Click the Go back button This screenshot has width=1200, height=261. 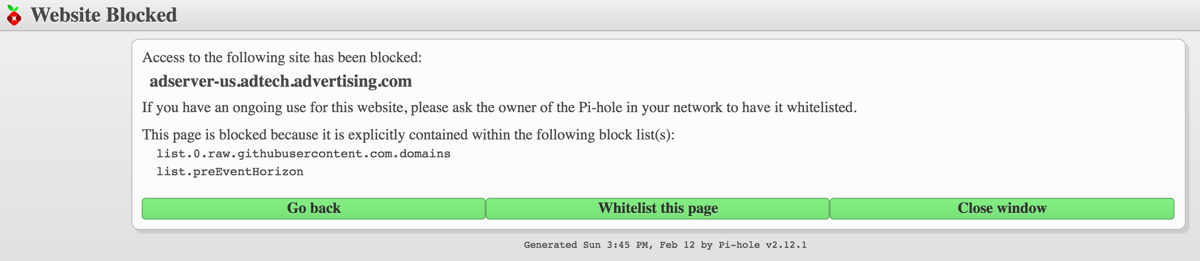[314, 208]
